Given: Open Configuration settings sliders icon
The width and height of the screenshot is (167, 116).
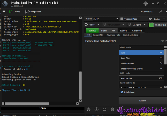Looking at the screenshot, I should pyautogui.click(x=27, y=12).
